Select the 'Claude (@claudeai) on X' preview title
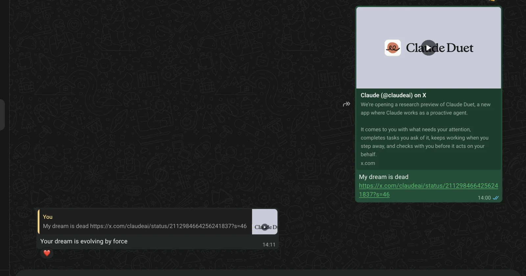Screen dimensions: 526x276 coord(393,95)
